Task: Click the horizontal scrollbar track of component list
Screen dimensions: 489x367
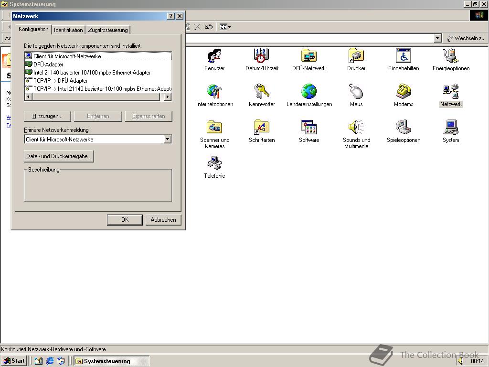Action: 98,97
